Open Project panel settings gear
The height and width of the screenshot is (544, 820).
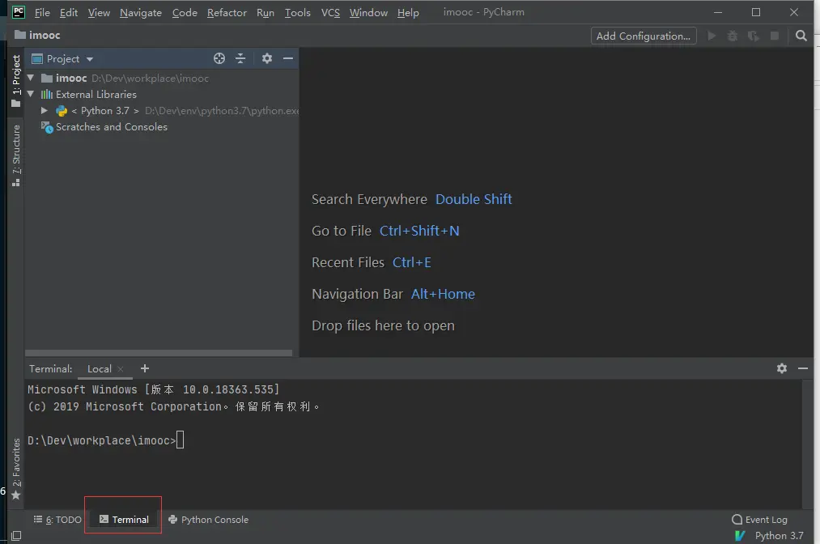(266, 58)
